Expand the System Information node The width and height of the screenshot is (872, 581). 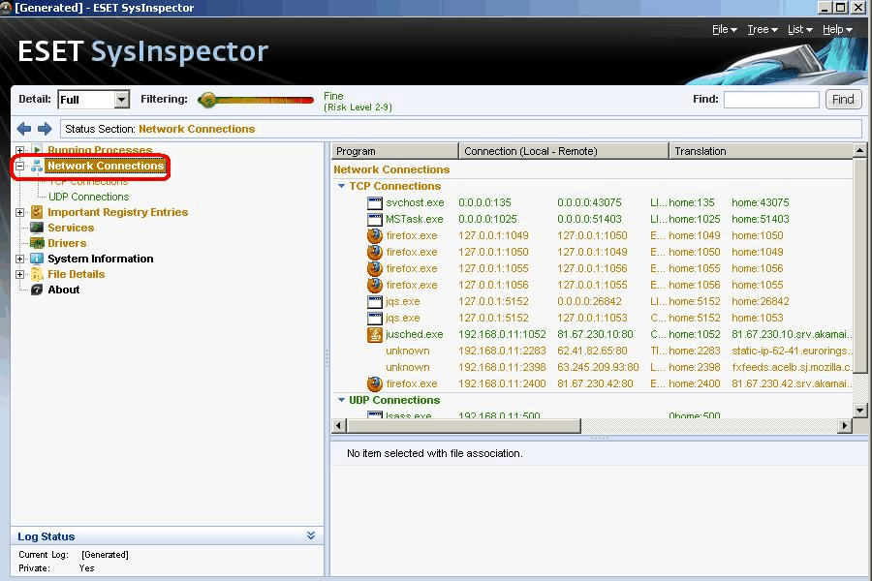pyautogui.click(x=20, y=259)
